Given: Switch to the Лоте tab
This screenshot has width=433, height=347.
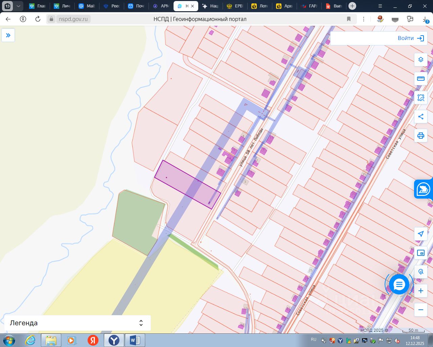Looking at the screenshot, I should (x=260, y=6).
